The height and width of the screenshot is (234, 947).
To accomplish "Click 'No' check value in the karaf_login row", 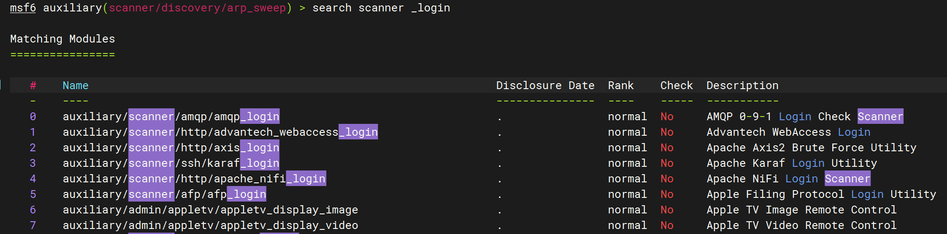I will 667,163.
